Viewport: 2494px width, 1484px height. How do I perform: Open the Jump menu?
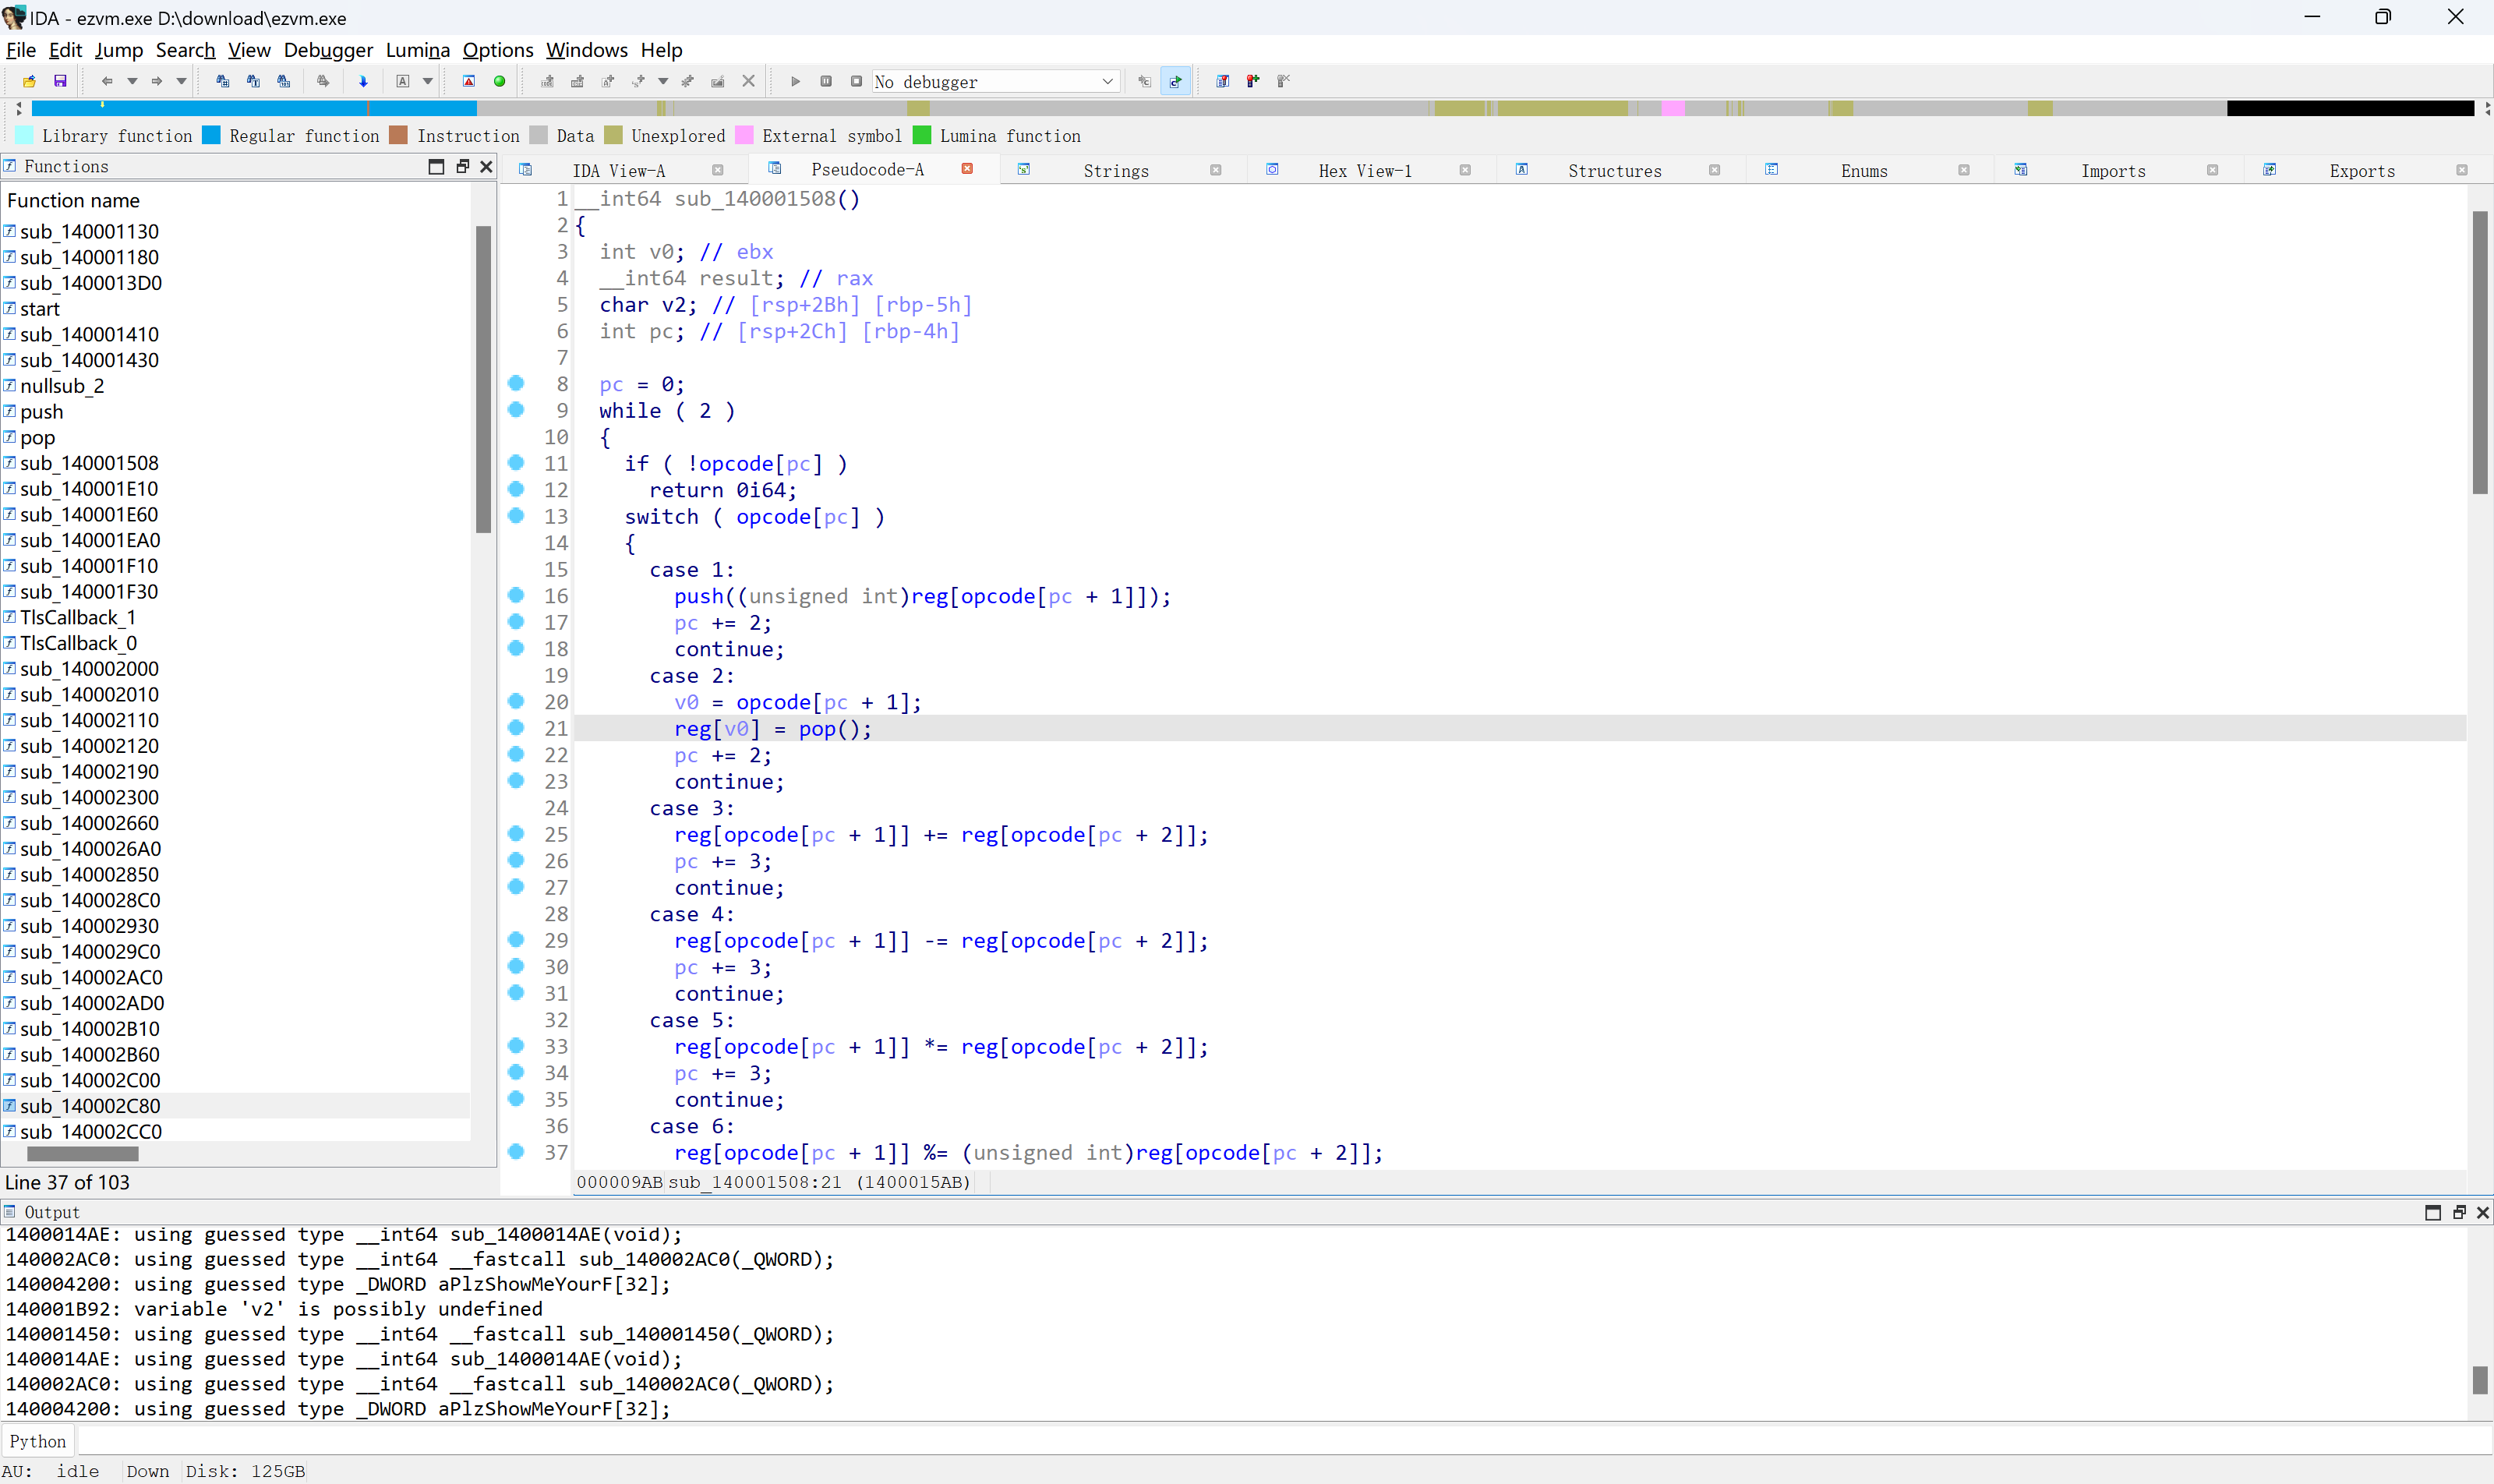119,50
